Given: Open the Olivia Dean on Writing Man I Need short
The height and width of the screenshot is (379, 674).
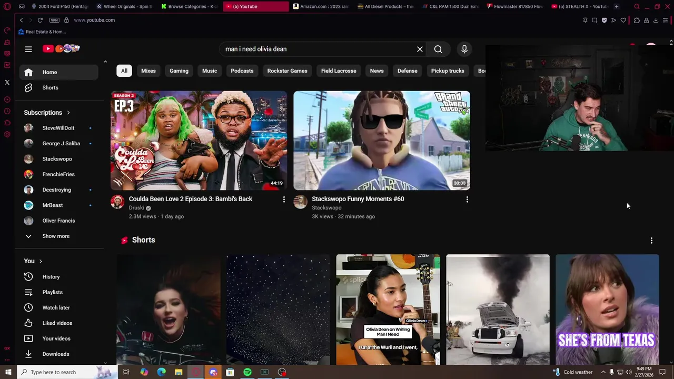Looking at the screenshot, I should pyautogui.click(x=388, y=310).
